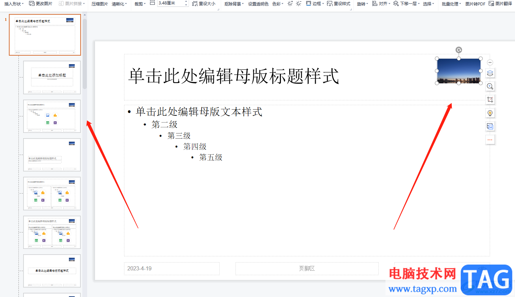Image resolution: width=515 pixels, height=297 pixels.
Task: Click the height size icon before 3.48厘米
Action: coord(152,3)
